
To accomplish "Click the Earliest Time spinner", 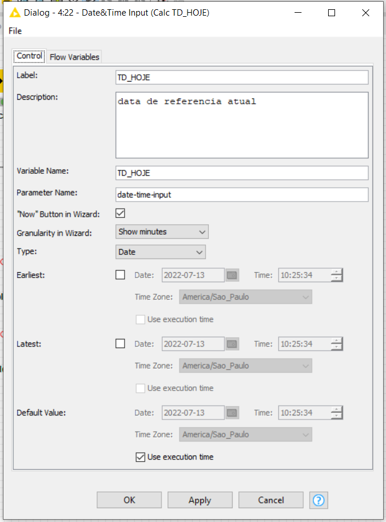I will pyautogui.click(x=310, y=275).
